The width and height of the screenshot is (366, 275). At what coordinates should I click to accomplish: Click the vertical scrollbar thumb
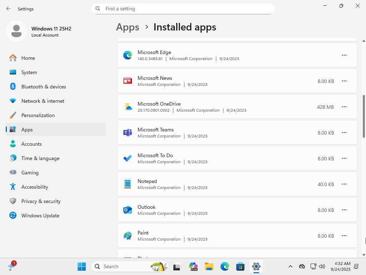click(x=363, y=116)
